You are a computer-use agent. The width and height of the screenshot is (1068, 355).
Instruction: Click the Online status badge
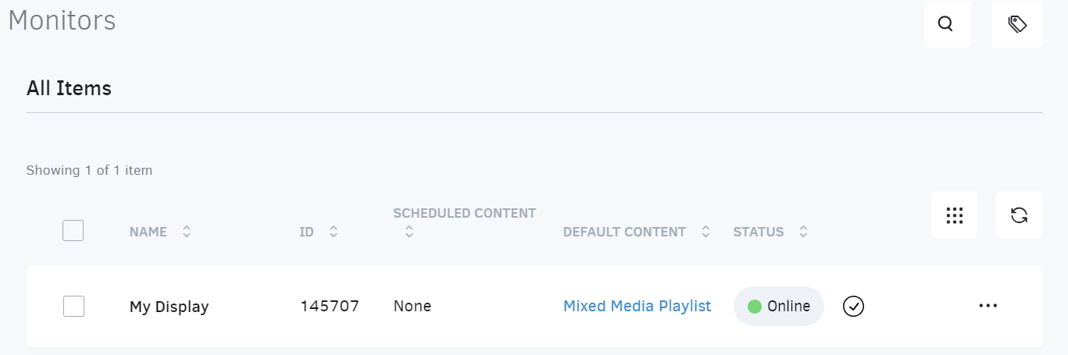tap(778, 307)
